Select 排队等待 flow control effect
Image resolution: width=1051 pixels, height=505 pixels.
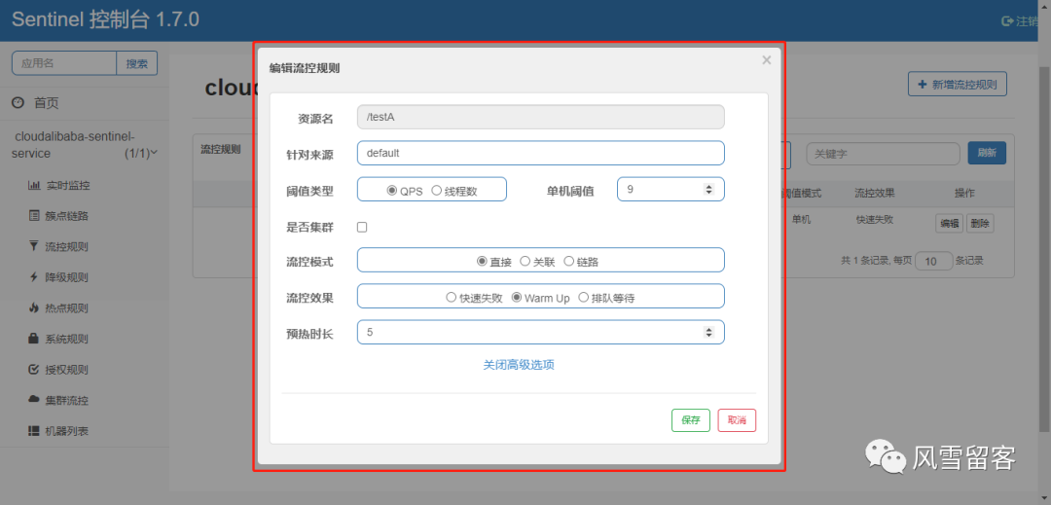click(x=583, y=298)
